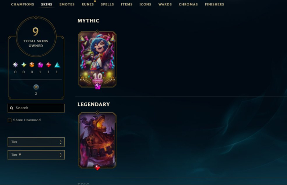Switch to the Emotes tab
287x185 pixels.
point(67,4)
